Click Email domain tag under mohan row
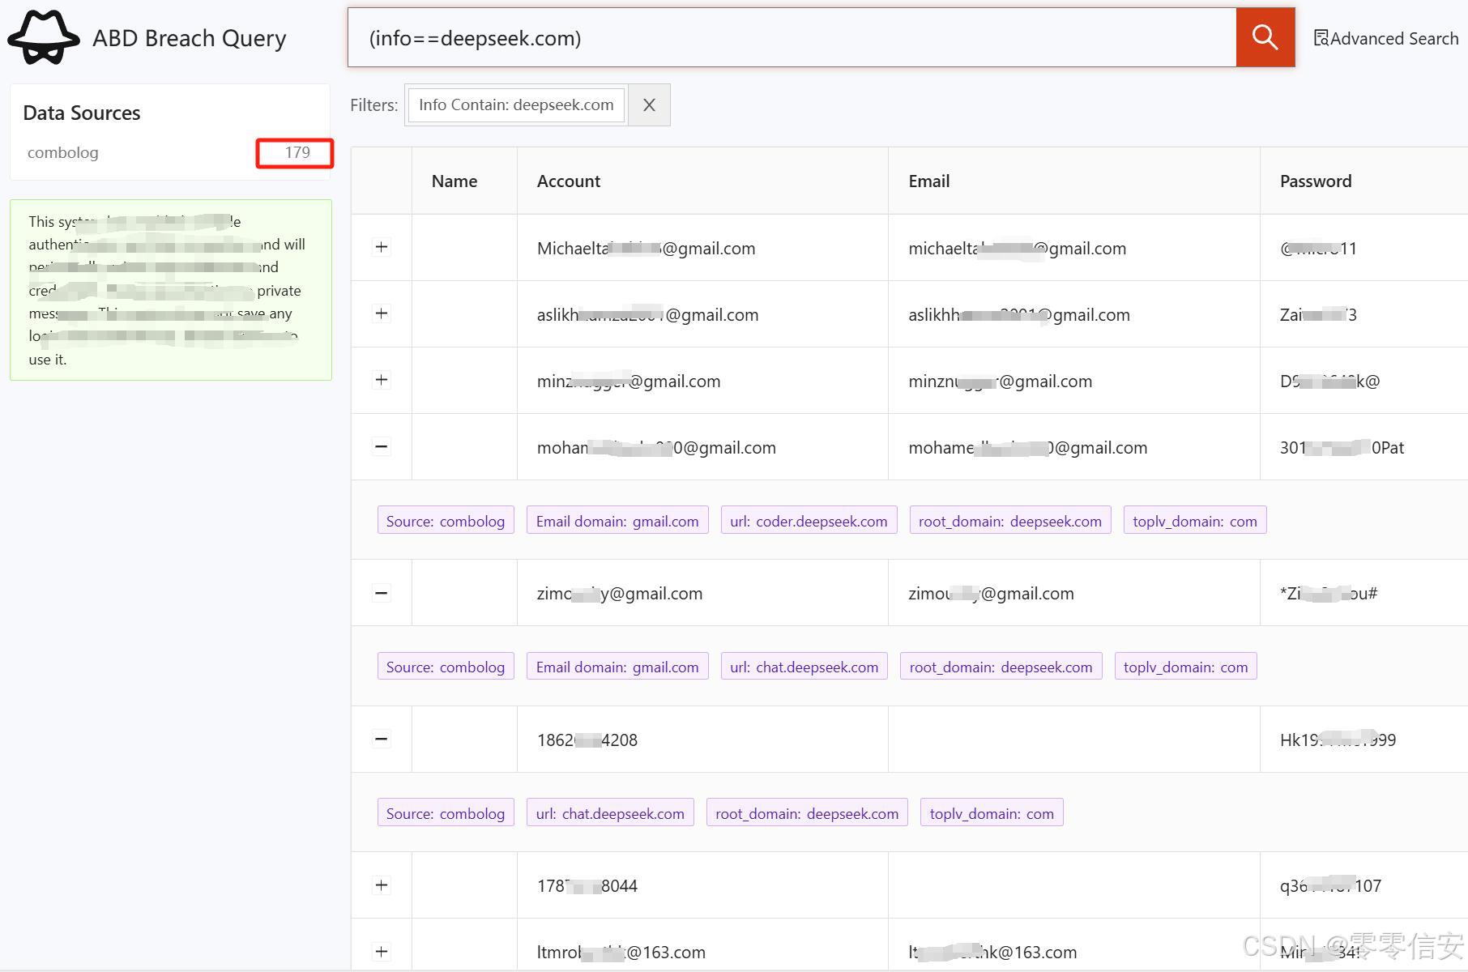The width and height of the screenshot is (1468, 972). point(617,521)
